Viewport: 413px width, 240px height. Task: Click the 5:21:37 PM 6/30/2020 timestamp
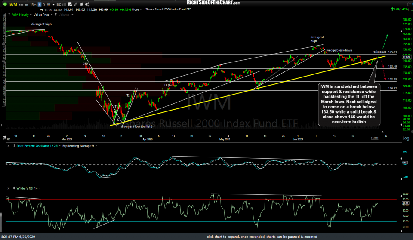click(x=18, y=237)
